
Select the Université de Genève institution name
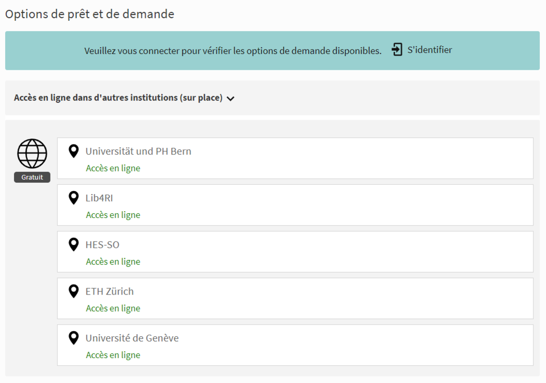pos(132,338)
